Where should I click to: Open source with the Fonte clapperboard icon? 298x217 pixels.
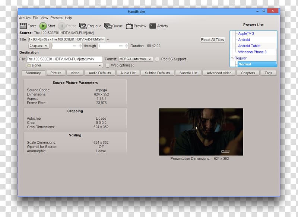23,26
